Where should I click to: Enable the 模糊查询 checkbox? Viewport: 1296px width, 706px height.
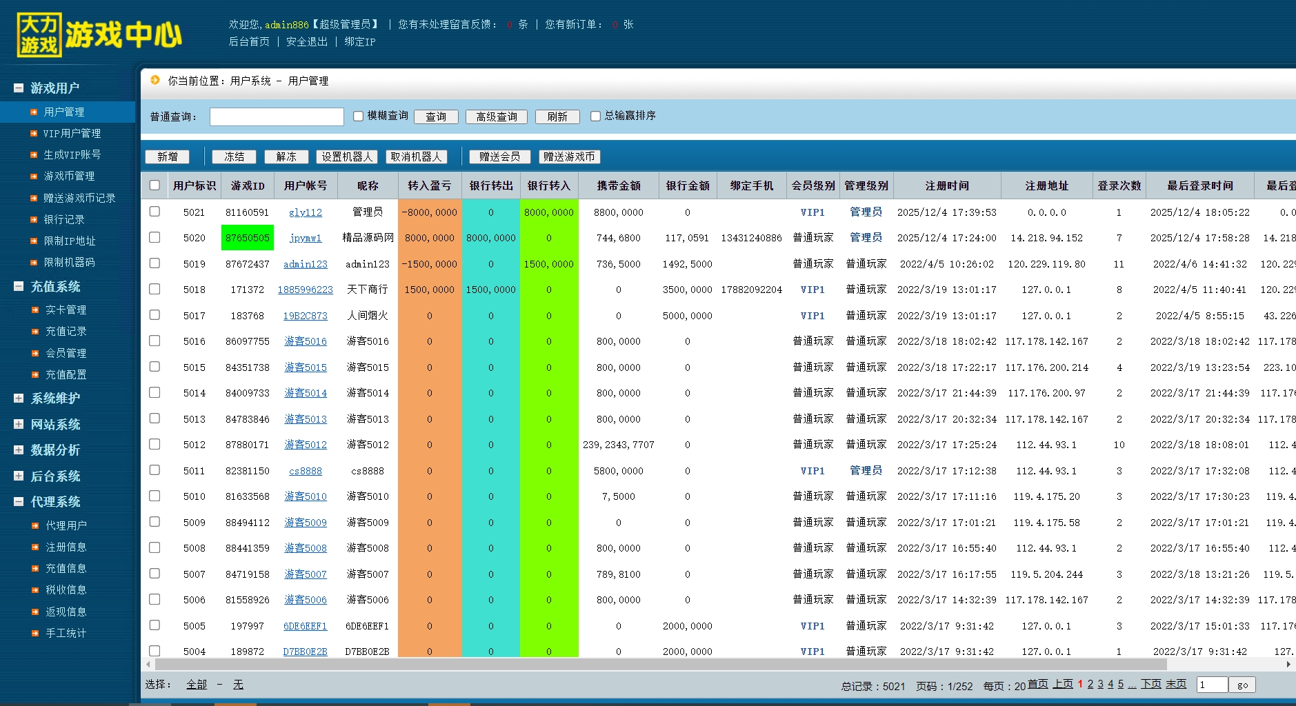(358, 116)
